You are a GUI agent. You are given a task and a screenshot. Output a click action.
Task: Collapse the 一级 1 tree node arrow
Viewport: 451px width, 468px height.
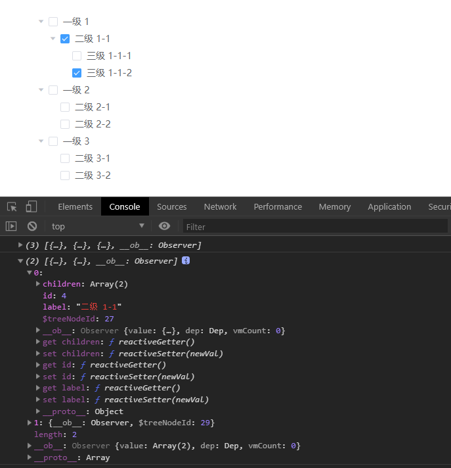41,22
